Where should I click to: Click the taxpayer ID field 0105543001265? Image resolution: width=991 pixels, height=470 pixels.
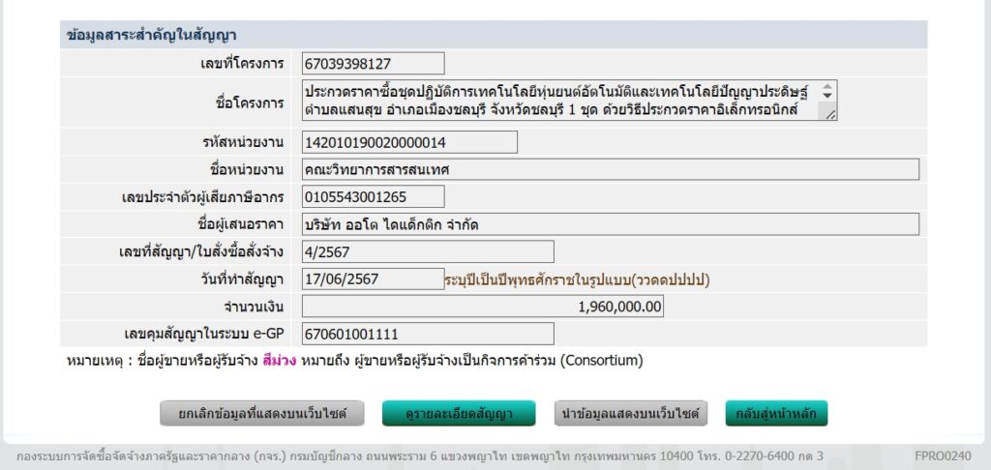tap(373, 196)
